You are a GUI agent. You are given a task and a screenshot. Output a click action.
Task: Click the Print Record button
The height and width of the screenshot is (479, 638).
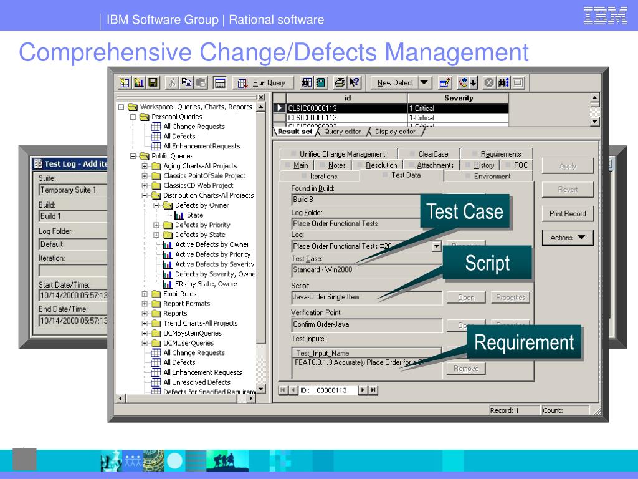click(568, 214)
